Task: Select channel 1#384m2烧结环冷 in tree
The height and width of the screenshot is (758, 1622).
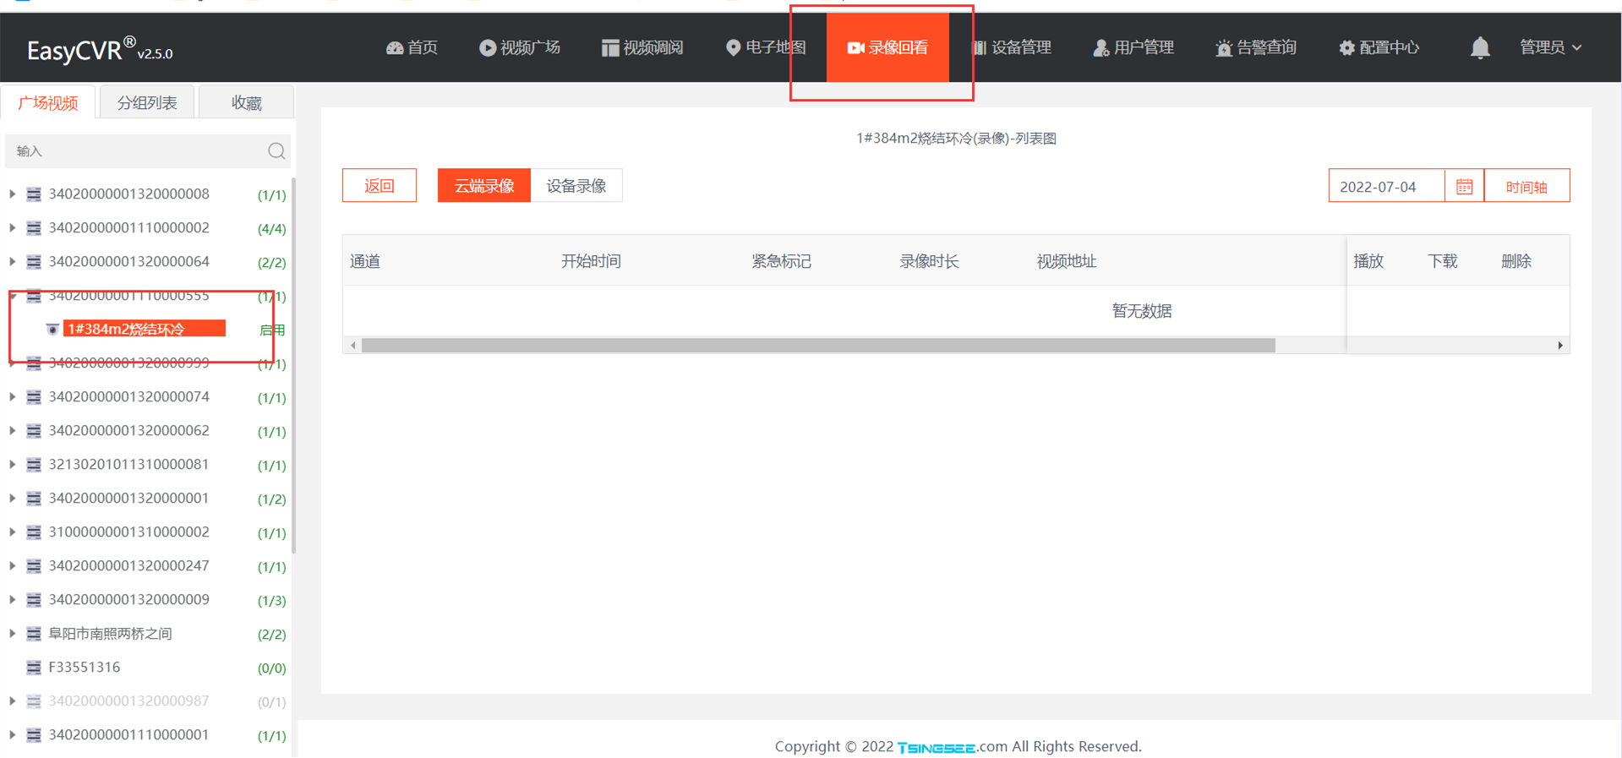Action: (x=145, y=329)
